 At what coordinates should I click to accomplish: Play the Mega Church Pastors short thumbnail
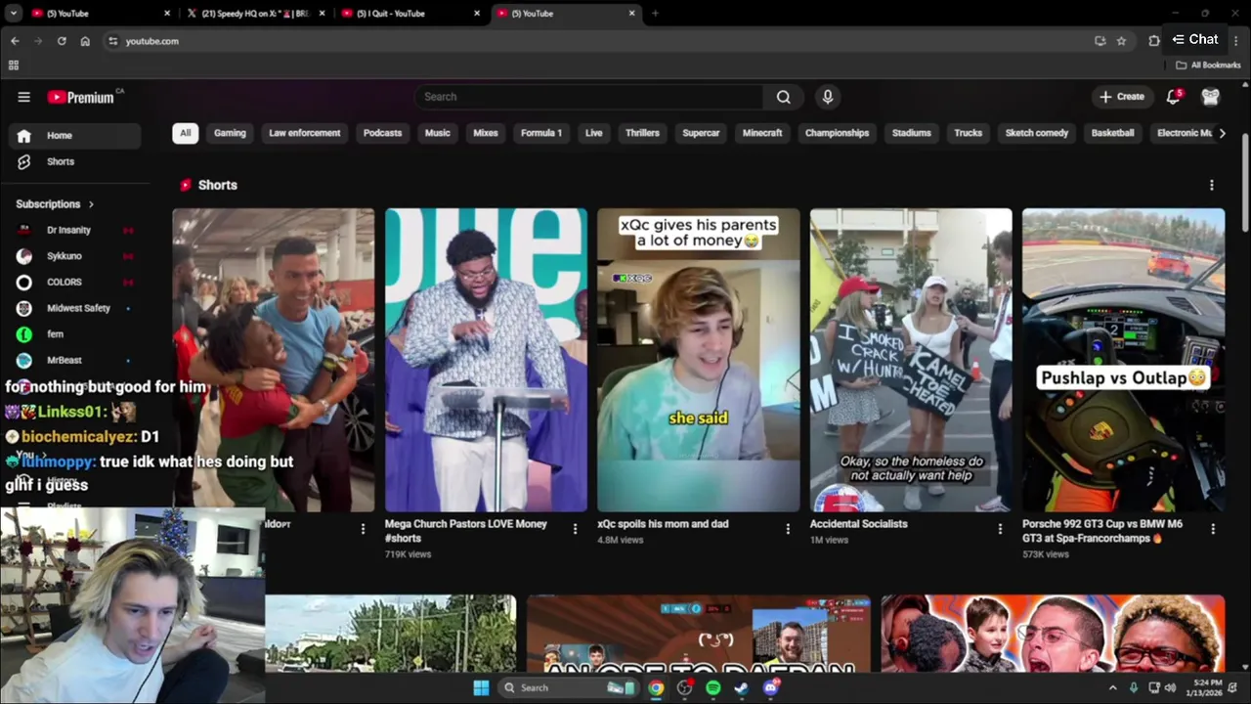coord(486,360)
